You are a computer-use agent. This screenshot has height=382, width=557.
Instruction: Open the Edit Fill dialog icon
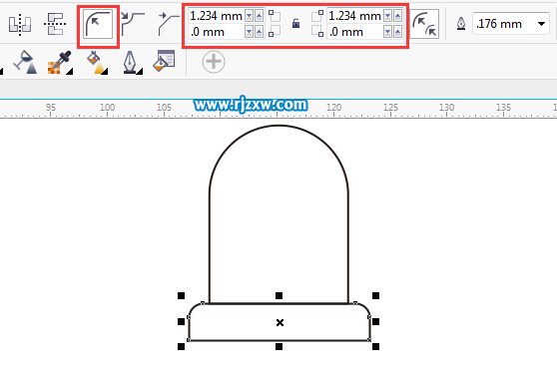pyautogui.click(x=164, y=61)
